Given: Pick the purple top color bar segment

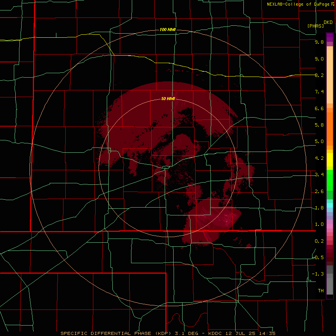Looking at the screenshot, I should [330, 37].
